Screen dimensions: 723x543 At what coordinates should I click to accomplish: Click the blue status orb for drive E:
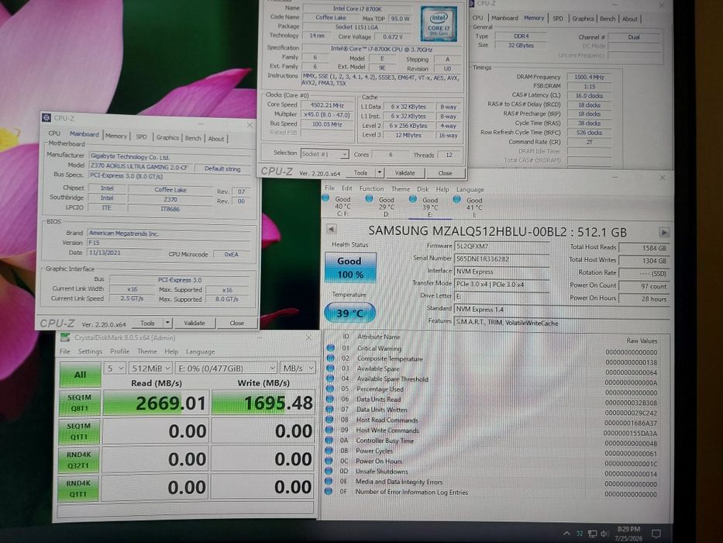click(x=413, y=199)
